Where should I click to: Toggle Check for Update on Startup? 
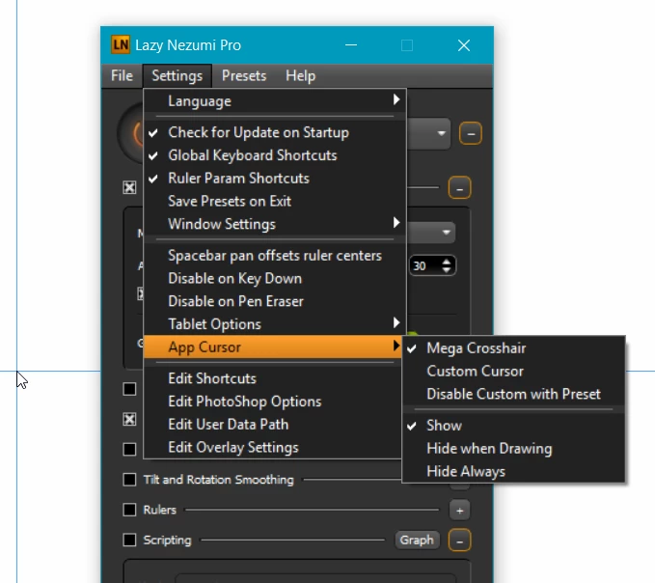coord(275,132)
